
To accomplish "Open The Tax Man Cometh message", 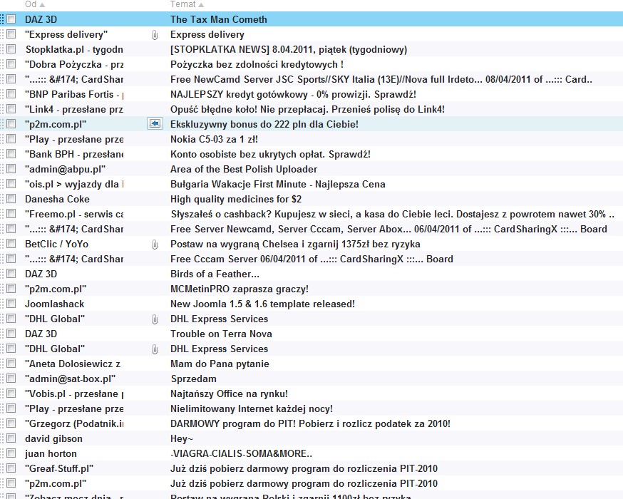I will [219, 19].
